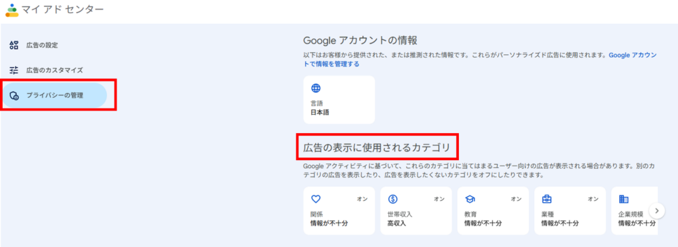Click the My Ad Center logo icon
678x247 pixels.
pyautogui.click(x=12, y=10)
